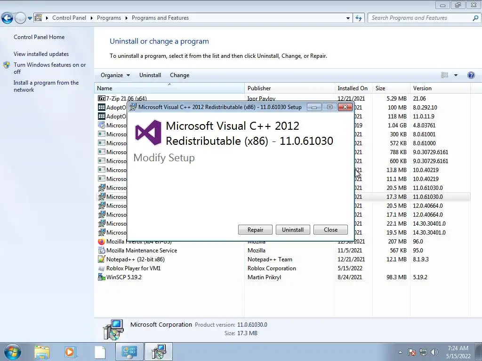Click the 7-Zip program icon
This screenshot has height=361, width=482.
[x=102, y=98]
